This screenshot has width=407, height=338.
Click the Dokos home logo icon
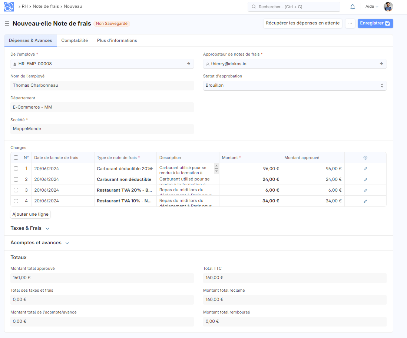(9, 7)
